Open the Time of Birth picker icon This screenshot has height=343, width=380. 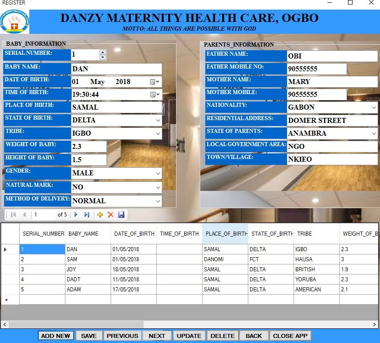(155, 95)
